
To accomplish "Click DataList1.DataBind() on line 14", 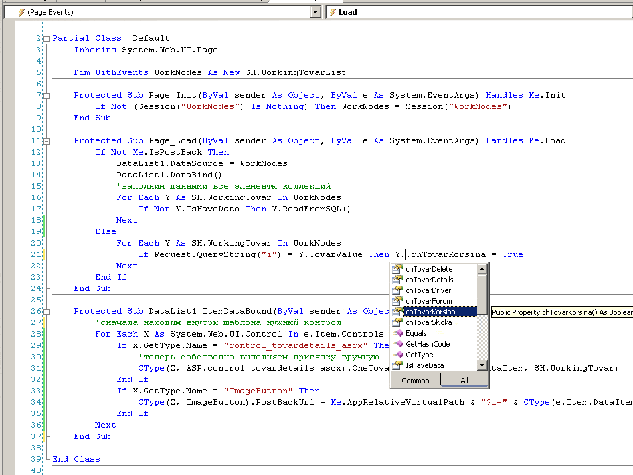I will click(x=169, y=175).
